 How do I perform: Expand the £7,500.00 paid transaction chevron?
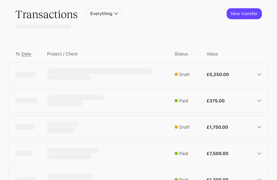tap(259, 153)
